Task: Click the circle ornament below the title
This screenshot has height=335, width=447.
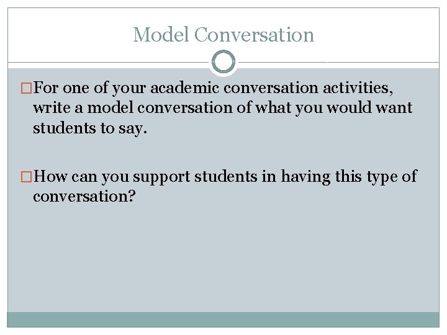Action: click(x=223, y=62)
